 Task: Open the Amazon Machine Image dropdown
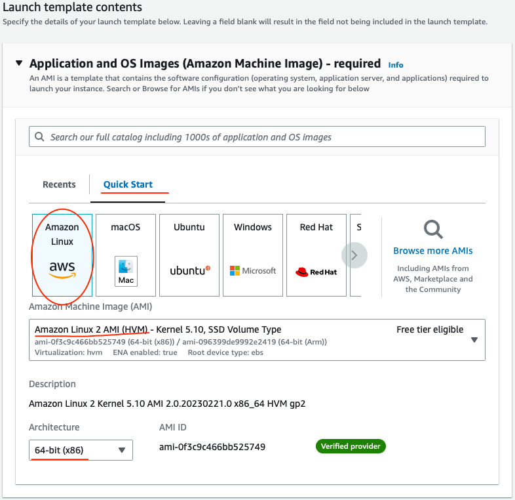257,340
